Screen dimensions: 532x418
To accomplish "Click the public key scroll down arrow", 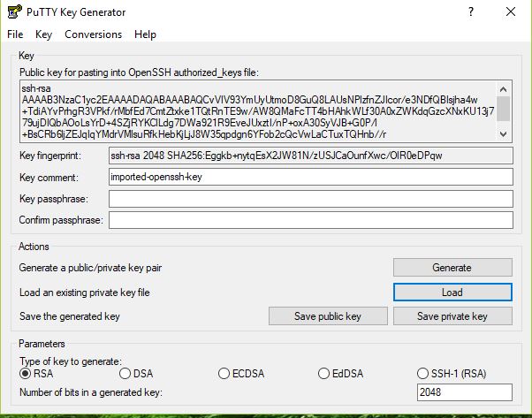I will [x=504, y=134].
